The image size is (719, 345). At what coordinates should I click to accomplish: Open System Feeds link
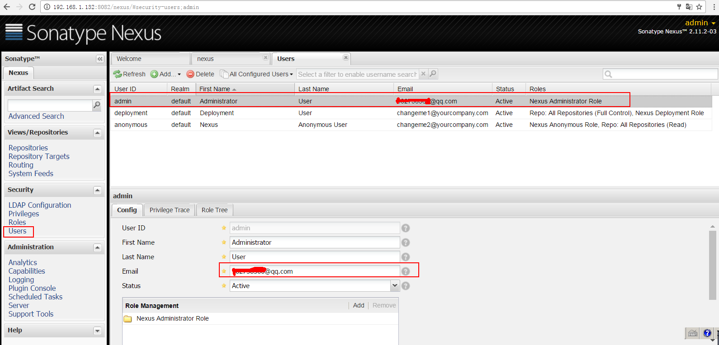pos(31,173)
